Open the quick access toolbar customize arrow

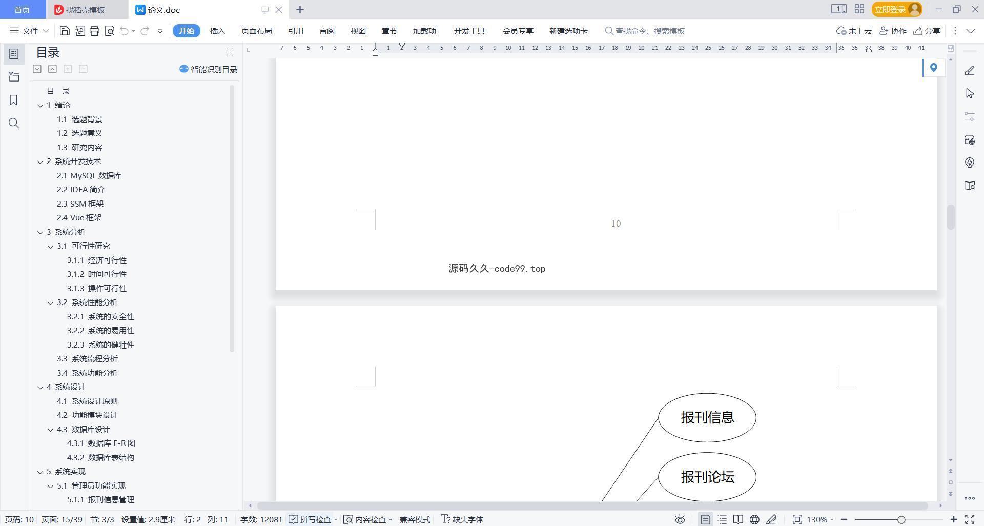160,31
